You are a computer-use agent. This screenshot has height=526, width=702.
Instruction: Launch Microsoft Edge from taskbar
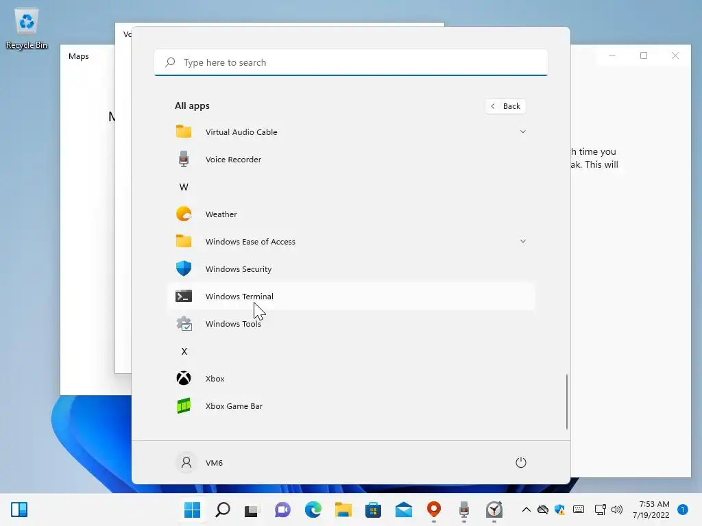pyautogui.click(x=313, y=510)
